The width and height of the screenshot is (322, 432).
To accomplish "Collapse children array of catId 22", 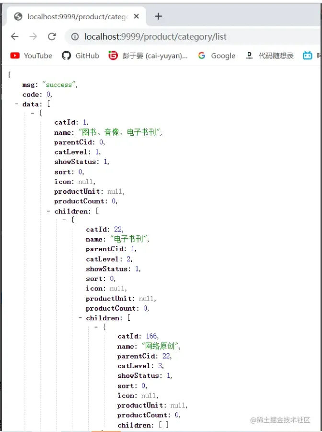I will (x=80, y=318).
